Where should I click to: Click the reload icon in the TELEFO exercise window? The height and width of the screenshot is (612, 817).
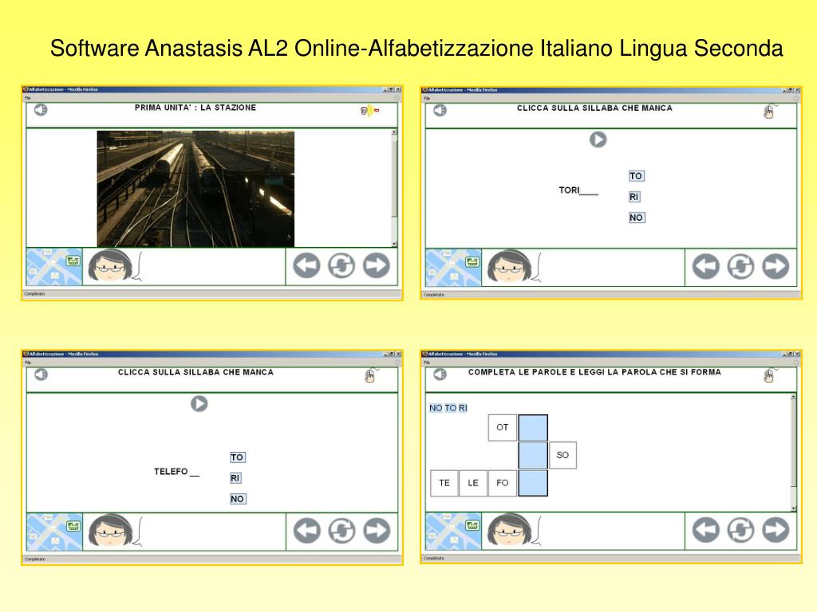pos(341,530)
